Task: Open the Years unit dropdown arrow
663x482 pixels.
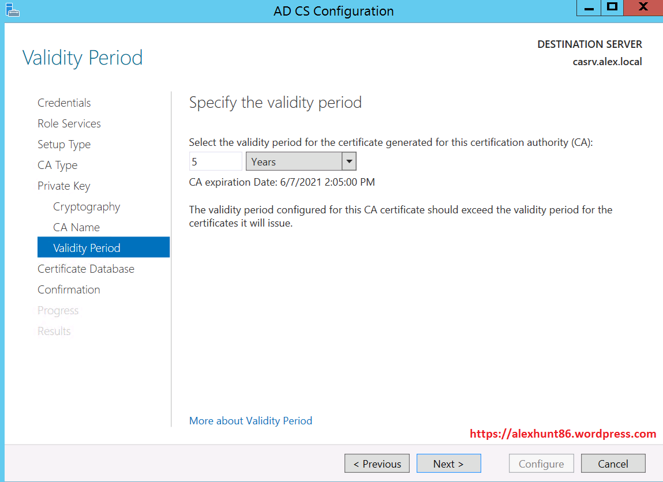Action: [x=349, y=161]
